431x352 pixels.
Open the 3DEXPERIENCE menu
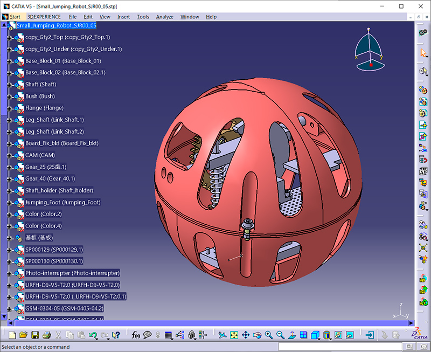click(44, 17)
